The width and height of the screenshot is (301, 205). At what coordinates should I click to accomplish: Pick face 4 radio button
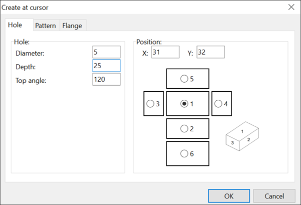(x=221, y=104)
